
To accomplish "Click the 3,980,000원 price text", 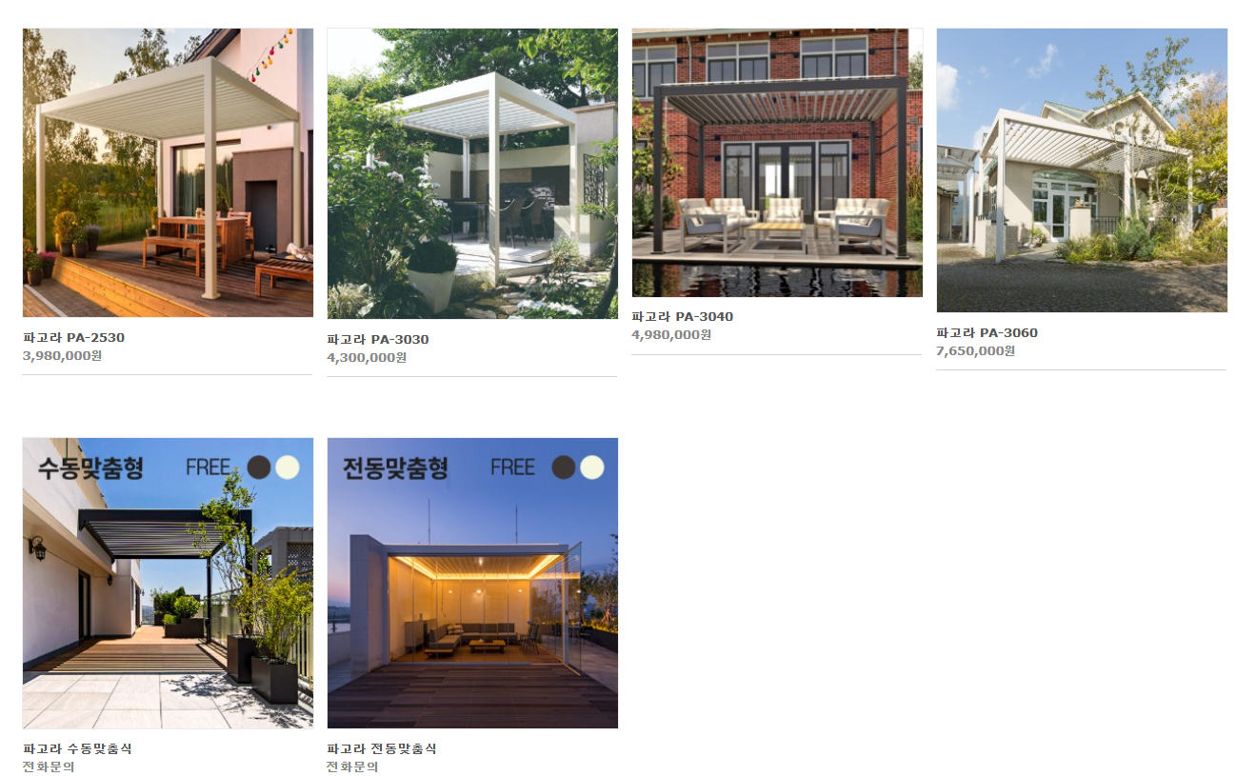I will (62, 356).
